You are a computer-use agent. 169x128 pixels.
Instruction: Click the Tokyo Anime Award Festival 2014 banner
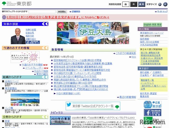coord(25,57)
